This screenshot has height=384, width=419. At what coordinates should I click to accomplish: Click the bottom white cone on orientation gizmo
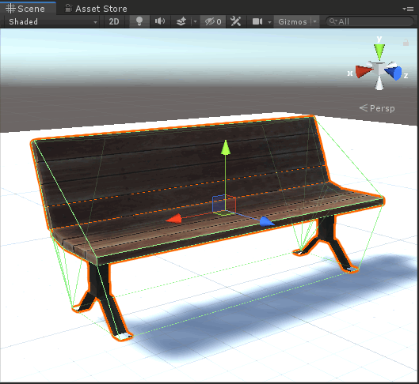click(379, 84)
